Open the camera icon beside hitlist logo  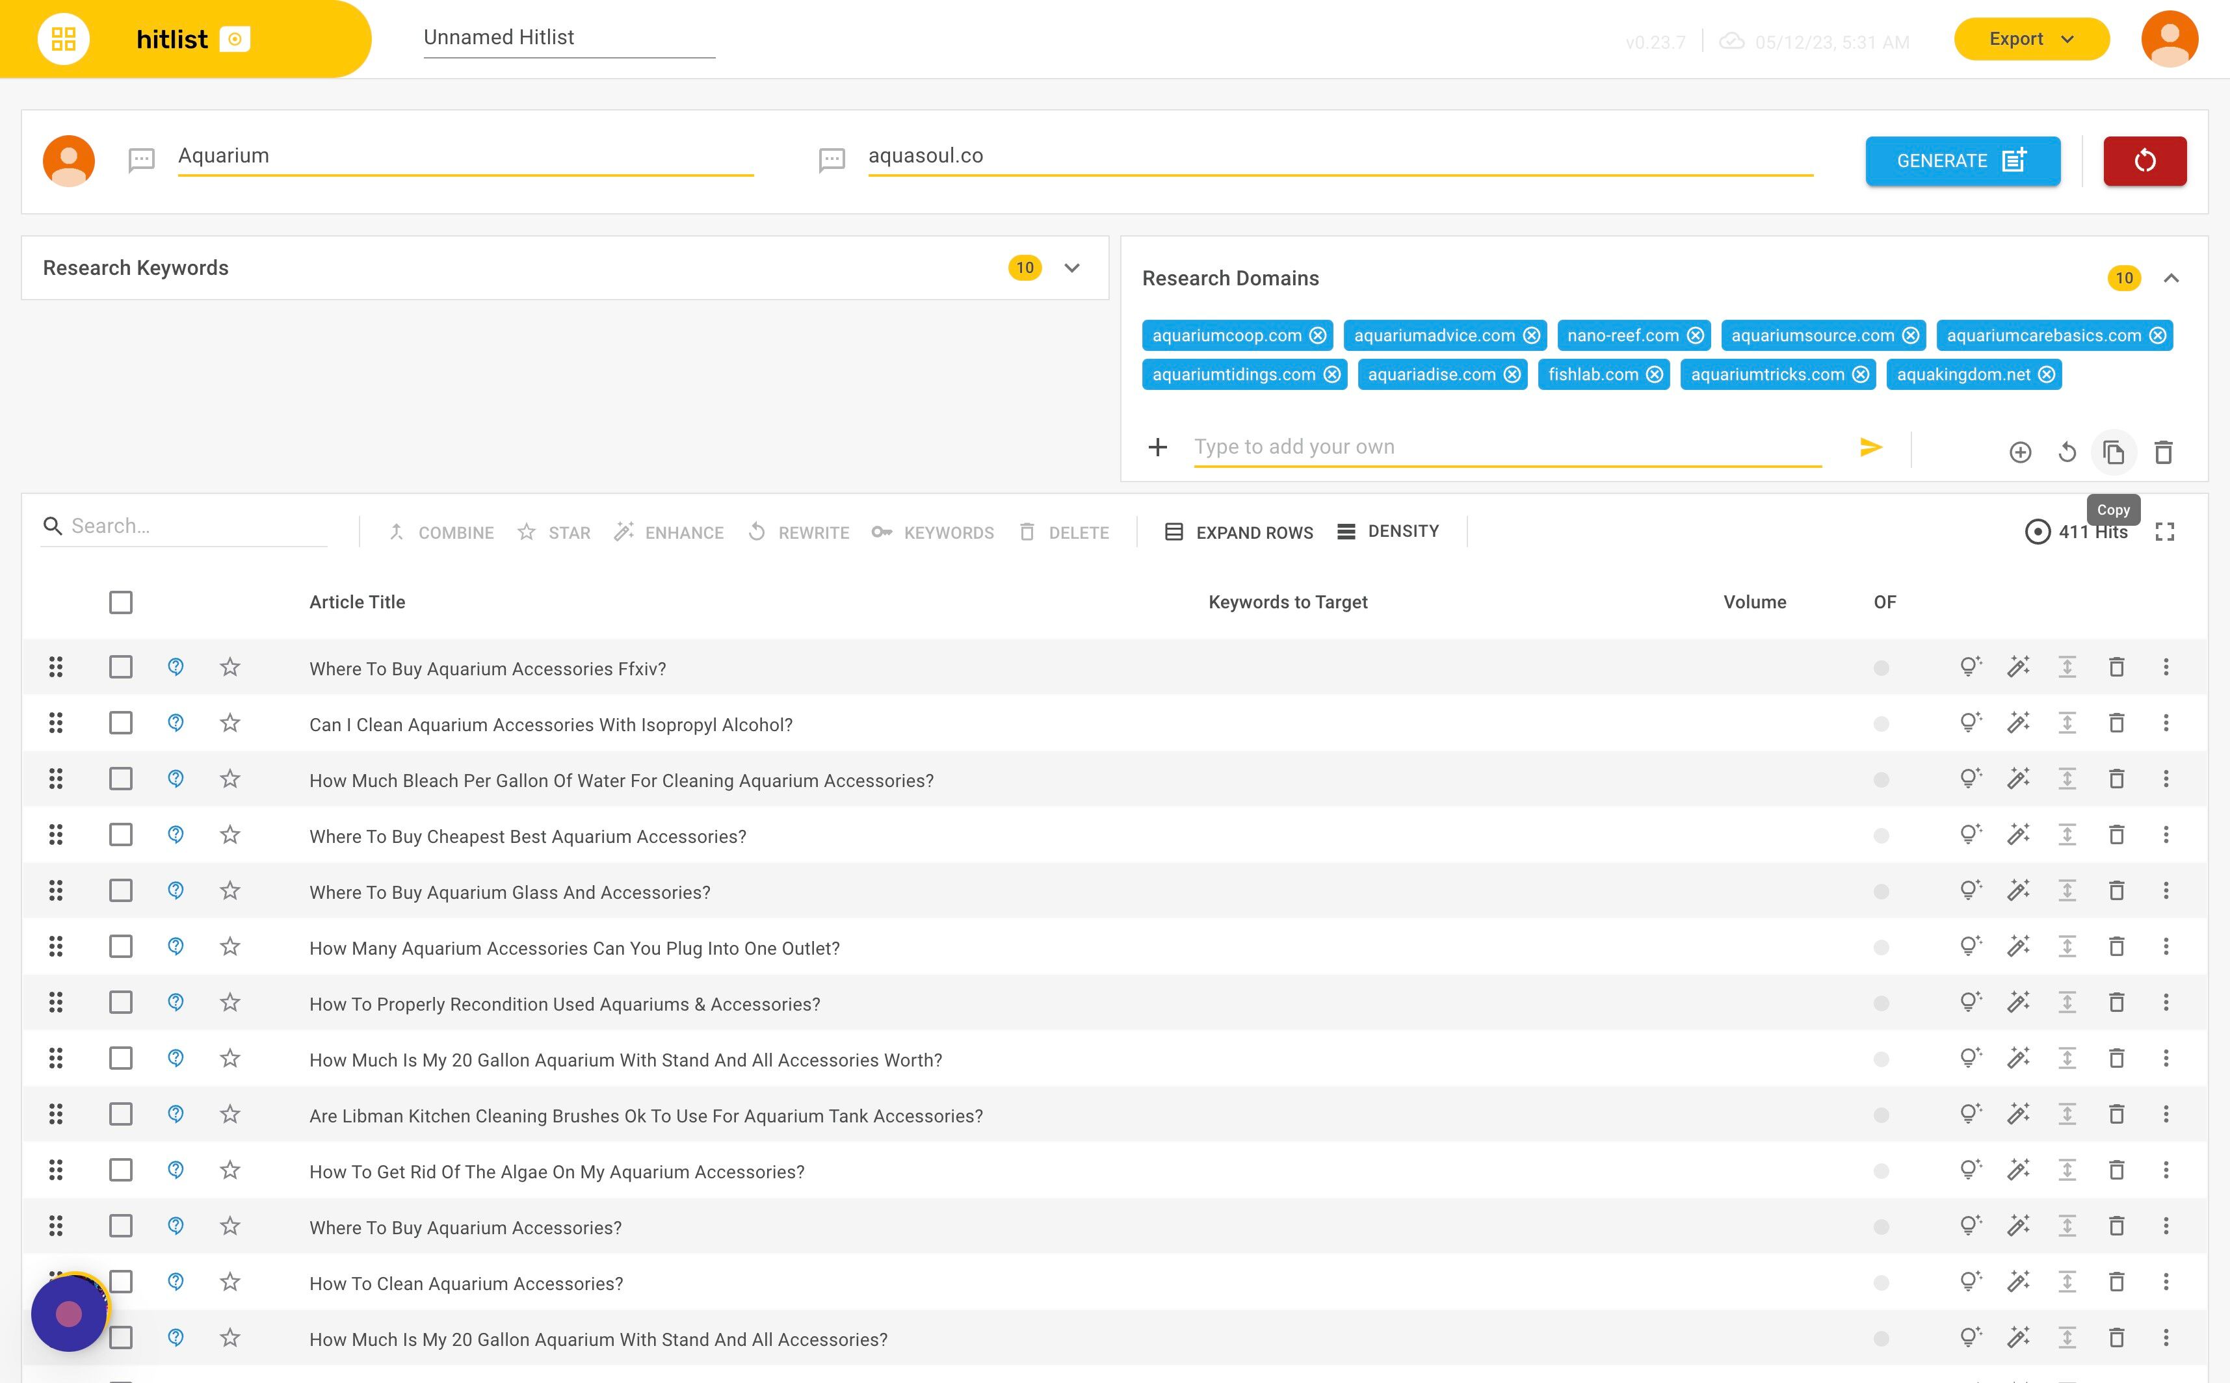234,40
